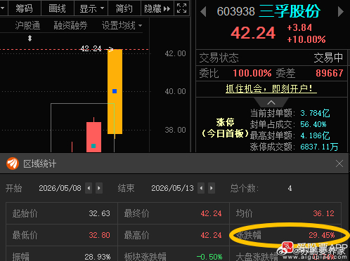Click 当前封单额 3.784亿 value
Screen dimensions: 350x261
click(315, 113)
